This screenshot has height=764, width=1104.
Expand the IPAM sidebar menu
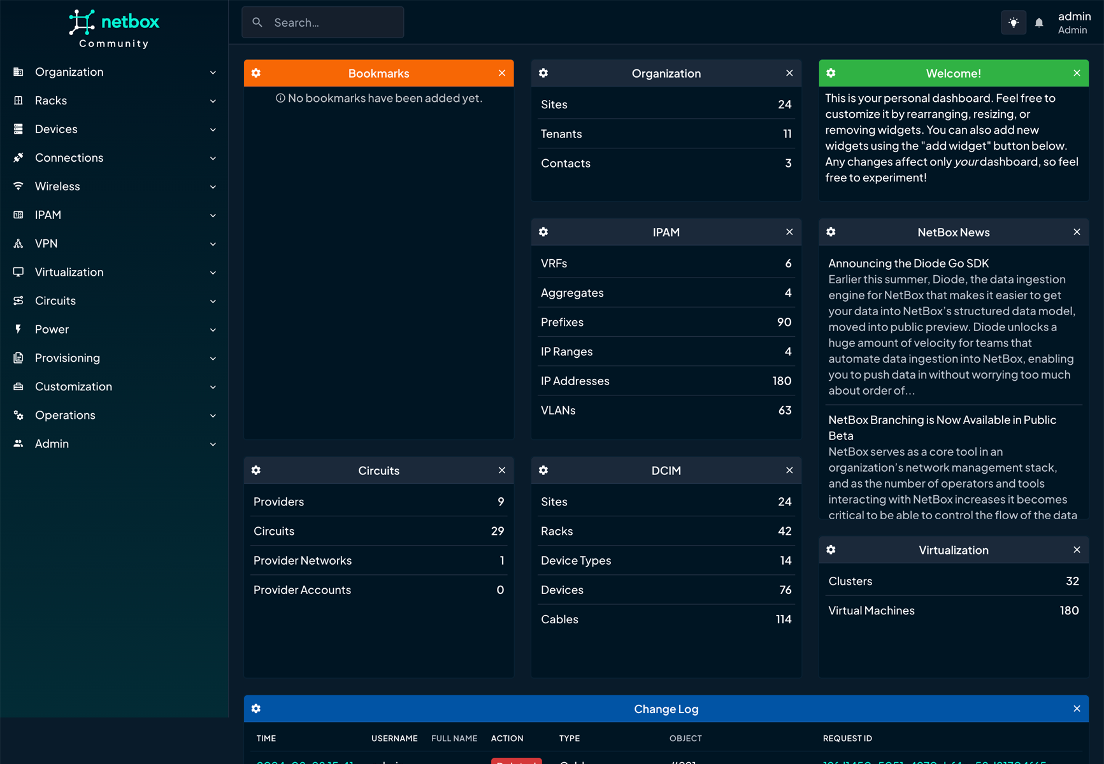pos(115,215)
